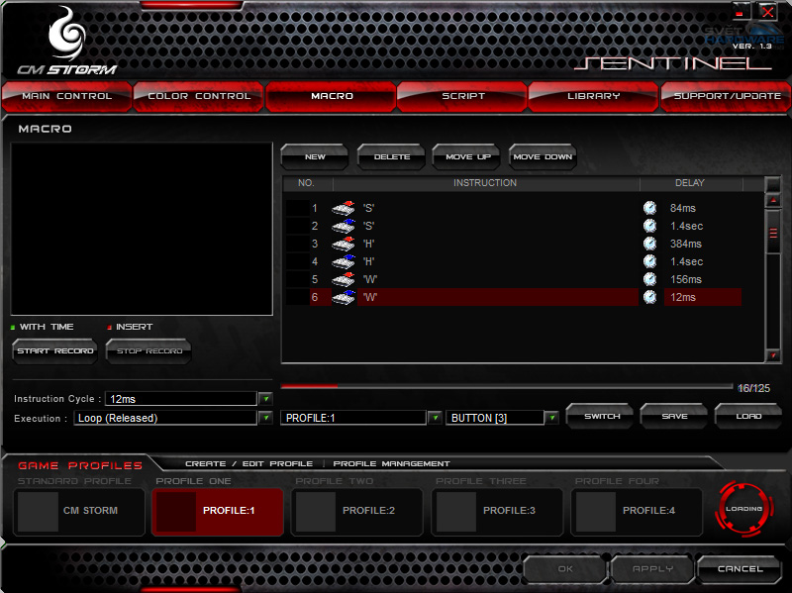The width and height of the screenshot is (792, 593).
Task: Select the Profile:2 image square
Action: [317, 511]
